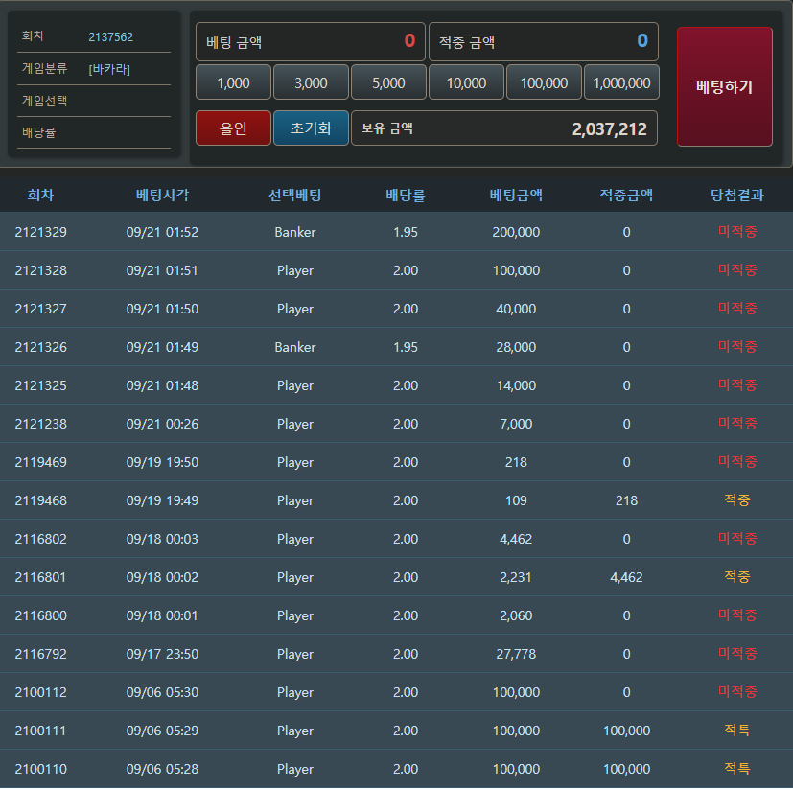The width and height of the screenshot is (793, 789).
Task: Click 적중 result for round 2119468
Action: 736,500
